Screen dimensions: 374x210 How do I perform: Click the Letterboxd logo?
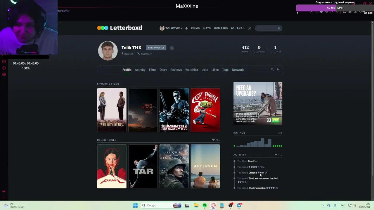pos(120,28)
